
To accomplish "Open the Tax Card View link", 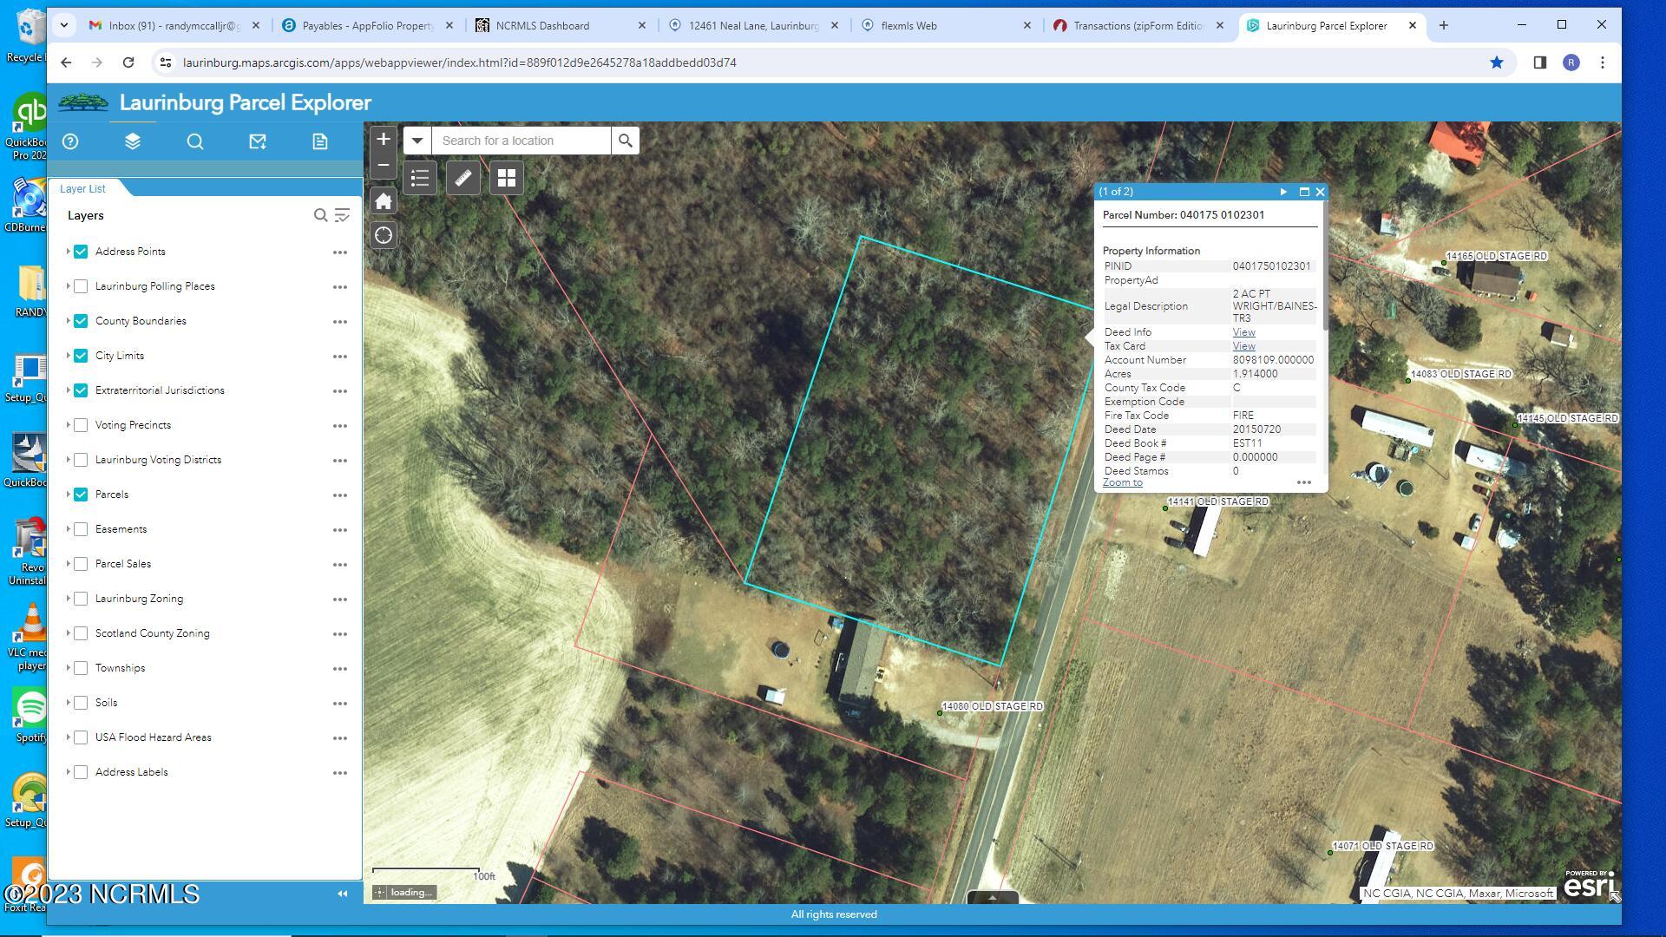I will [x=1243, y=346].
